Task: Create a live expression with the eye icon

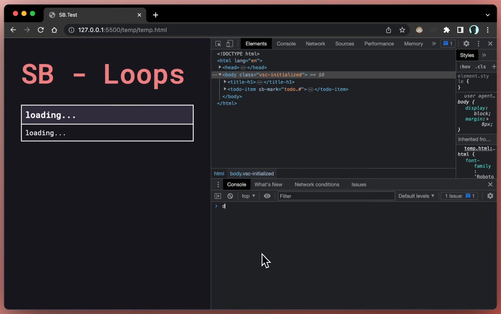Action: 267,196
